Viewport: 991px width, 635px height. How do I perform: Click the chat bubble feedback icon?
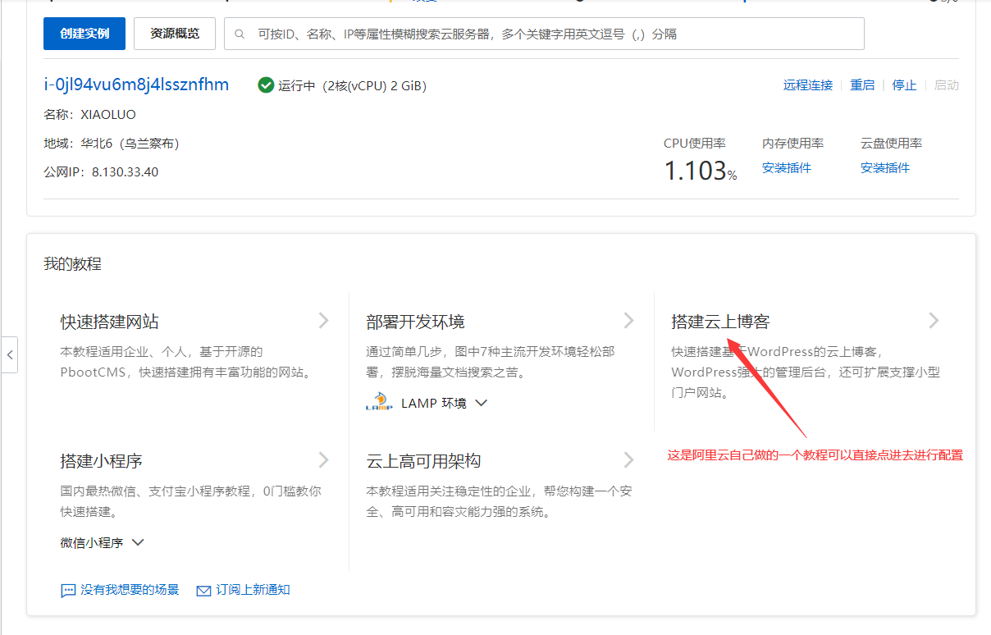click(68, 591)
